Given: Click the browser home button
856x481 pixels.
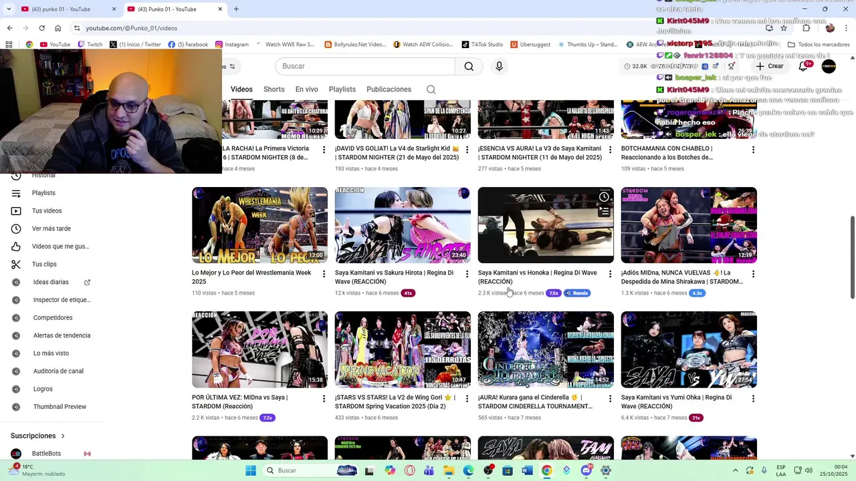Looking at the screenshot, I should click(x=58, y=28).
